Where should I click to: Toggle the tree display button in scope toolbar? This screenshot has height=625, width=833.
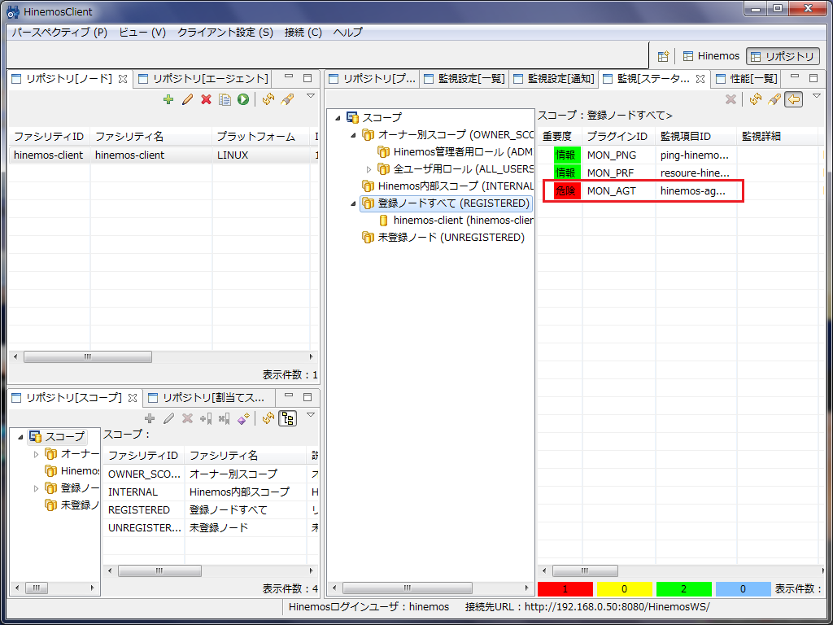(288, 419)
